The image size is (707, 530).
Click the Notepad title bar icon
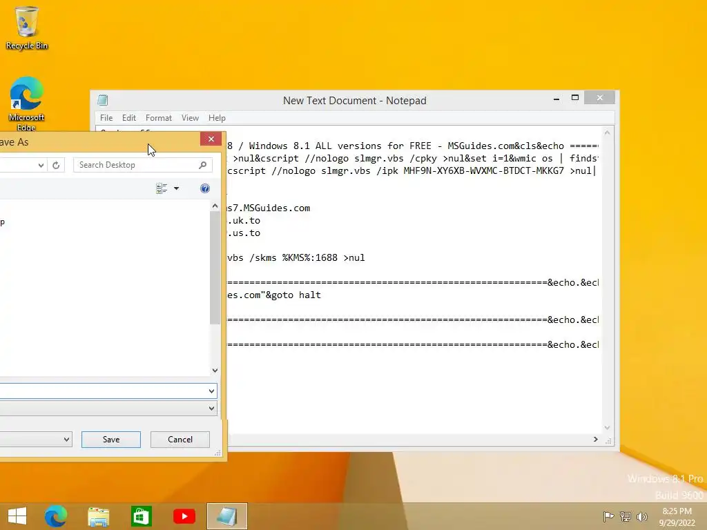tap(103, 100)
